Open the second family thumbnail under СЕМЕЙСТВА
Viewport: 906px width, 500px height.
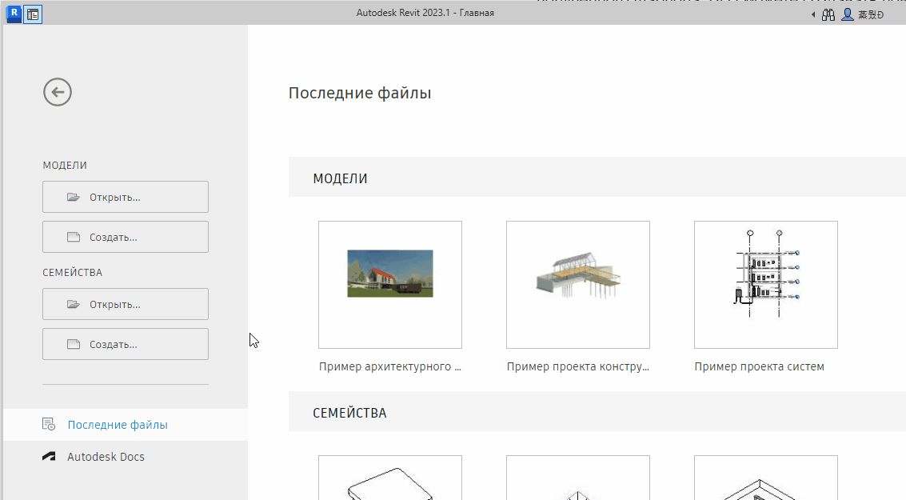pos(578,478)
